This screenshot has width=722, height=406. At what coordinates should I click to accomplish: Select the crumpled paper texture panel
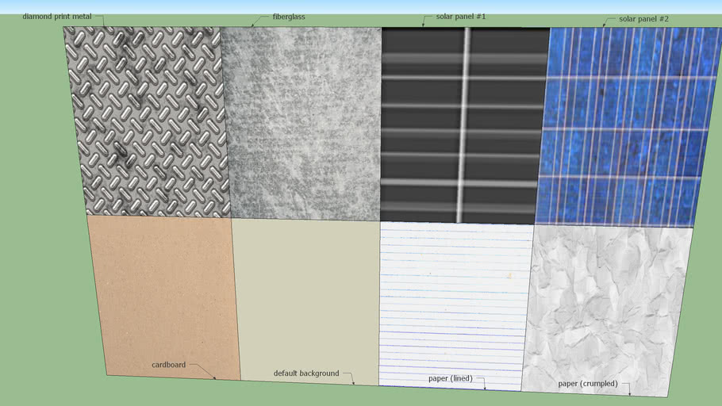(607, 311)
